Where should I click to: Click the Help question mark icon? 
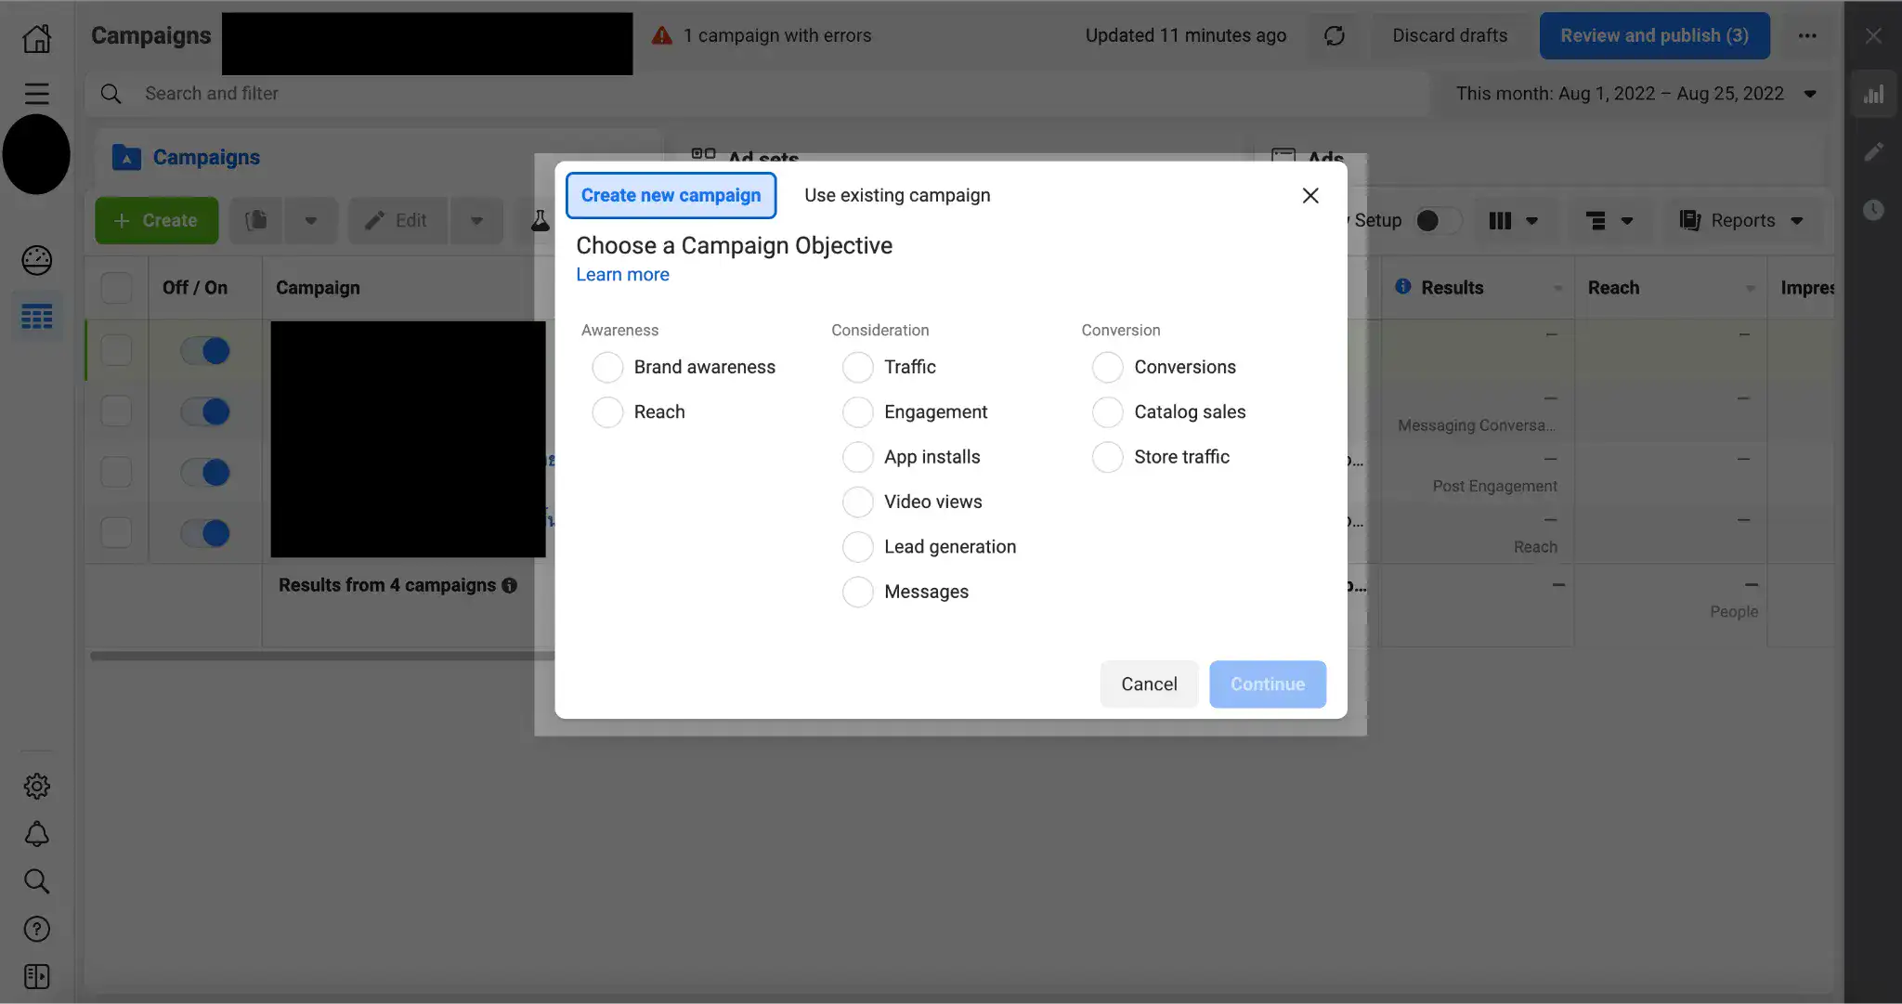click(36, 929)
